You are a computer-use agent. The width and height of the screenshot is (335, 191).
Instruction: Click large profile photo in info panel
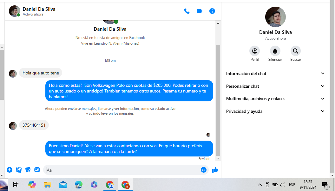pyautogui.click(x=275, y=17)
